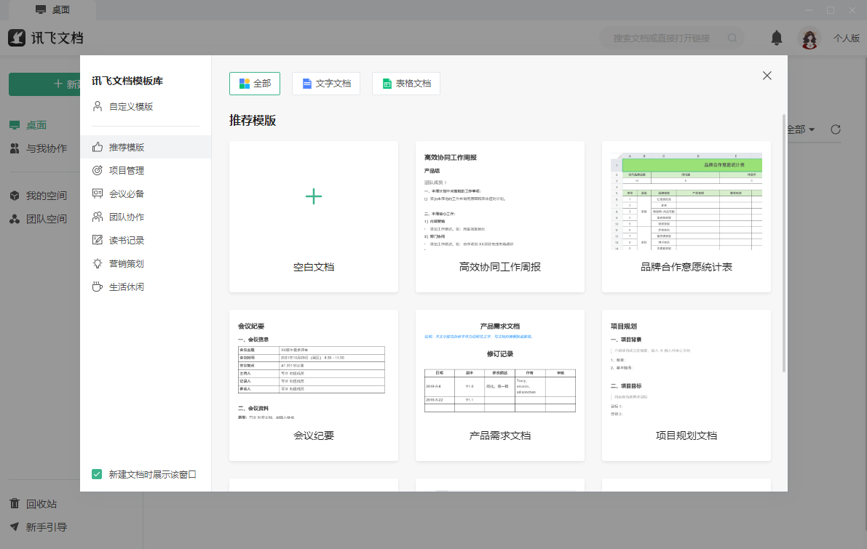The image size is (867, 549).
Task: Click the template list vertical scrollbar
Action: coord(783,243)
